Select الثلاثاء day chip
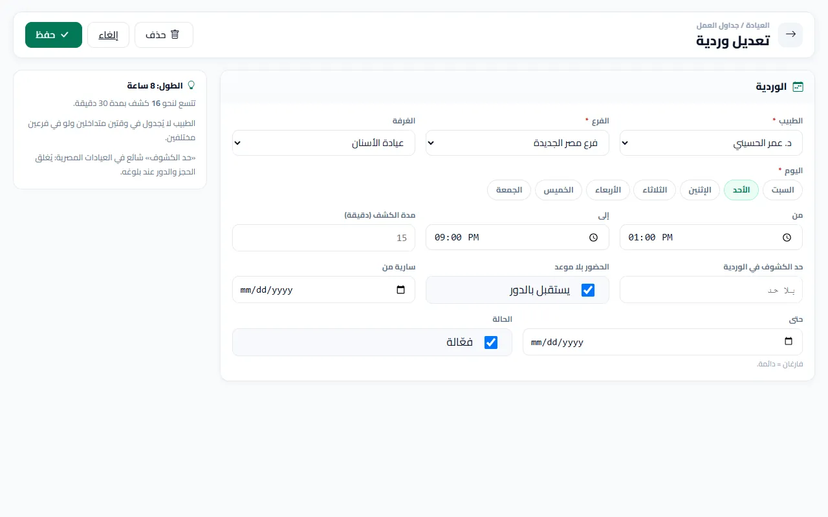This screenshot has width=828, height=517. (x=655, y=190)
